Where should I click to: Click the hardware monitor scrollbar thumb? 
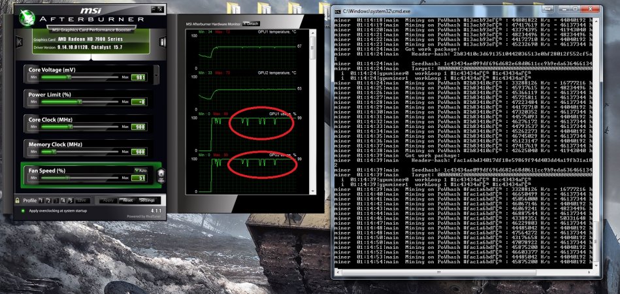click(x=313, y=48)
